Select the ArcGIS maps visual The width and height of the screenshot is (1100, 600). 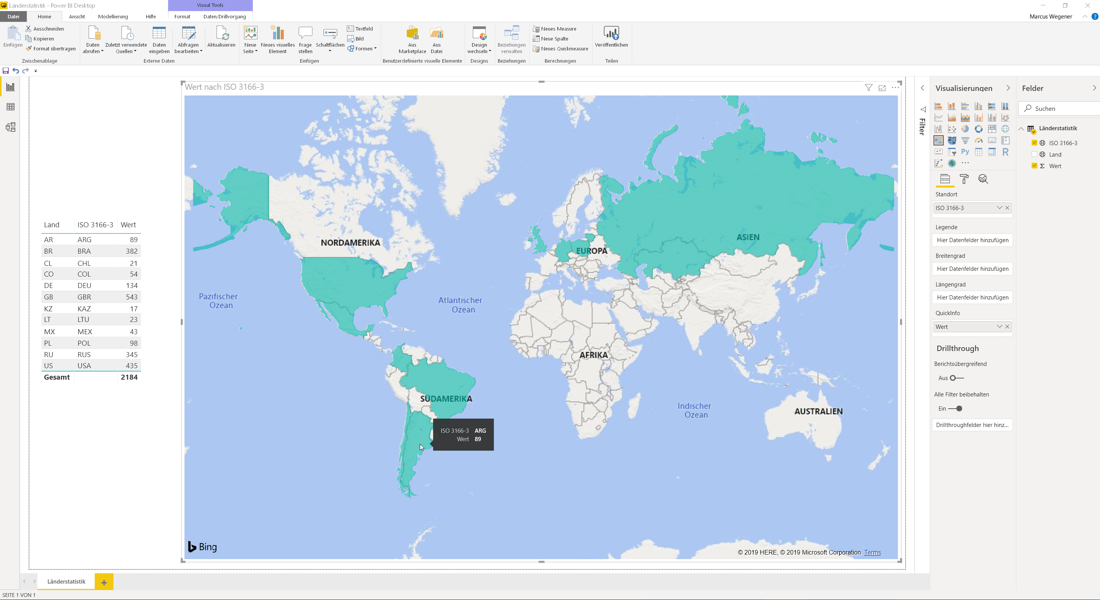[x=952, y=163]
